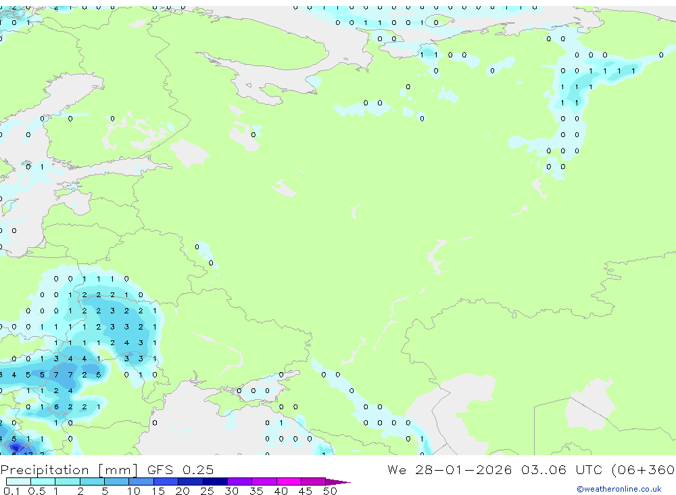Screen dimensions: 676x495
Task: Click the 35–40 mm legend color swatch
Action: tap(264, 481)
